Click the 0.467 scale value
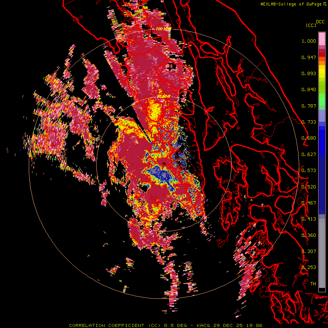Image resolution: width=328 pixels, height=328 pixels. click(309, 203)
